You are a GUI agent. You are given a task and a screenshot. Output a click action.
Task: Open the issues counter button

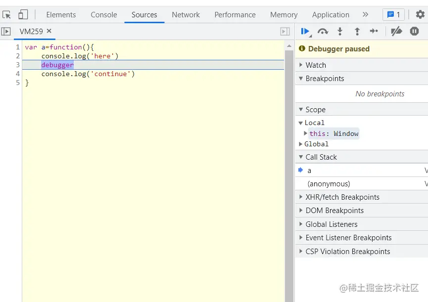pyautogui.click(x=393, y=15)
